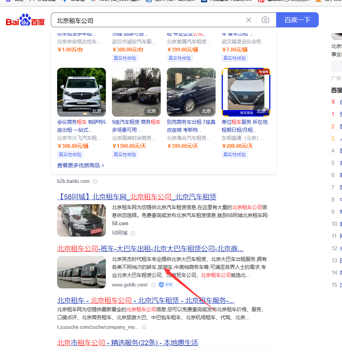Clear the search box with the X icon
342x352 pixels.
(249, 20)
